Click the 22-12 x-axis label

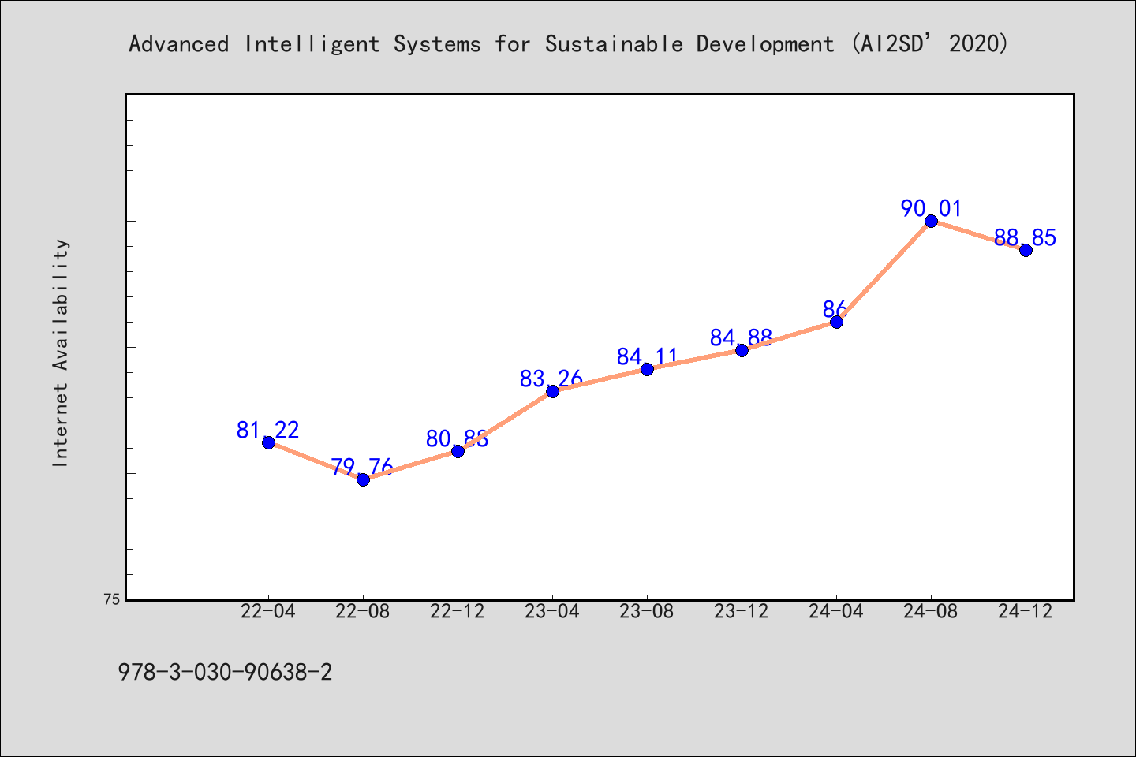pyautogui.click(x=458, y=611)
